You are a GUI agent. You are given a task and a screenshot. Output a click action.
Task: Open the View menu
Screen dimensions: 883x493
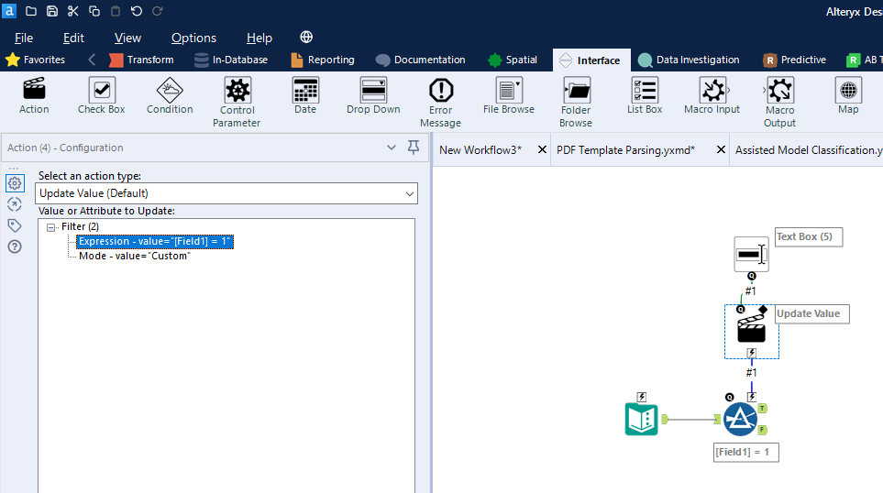point(127,38)
